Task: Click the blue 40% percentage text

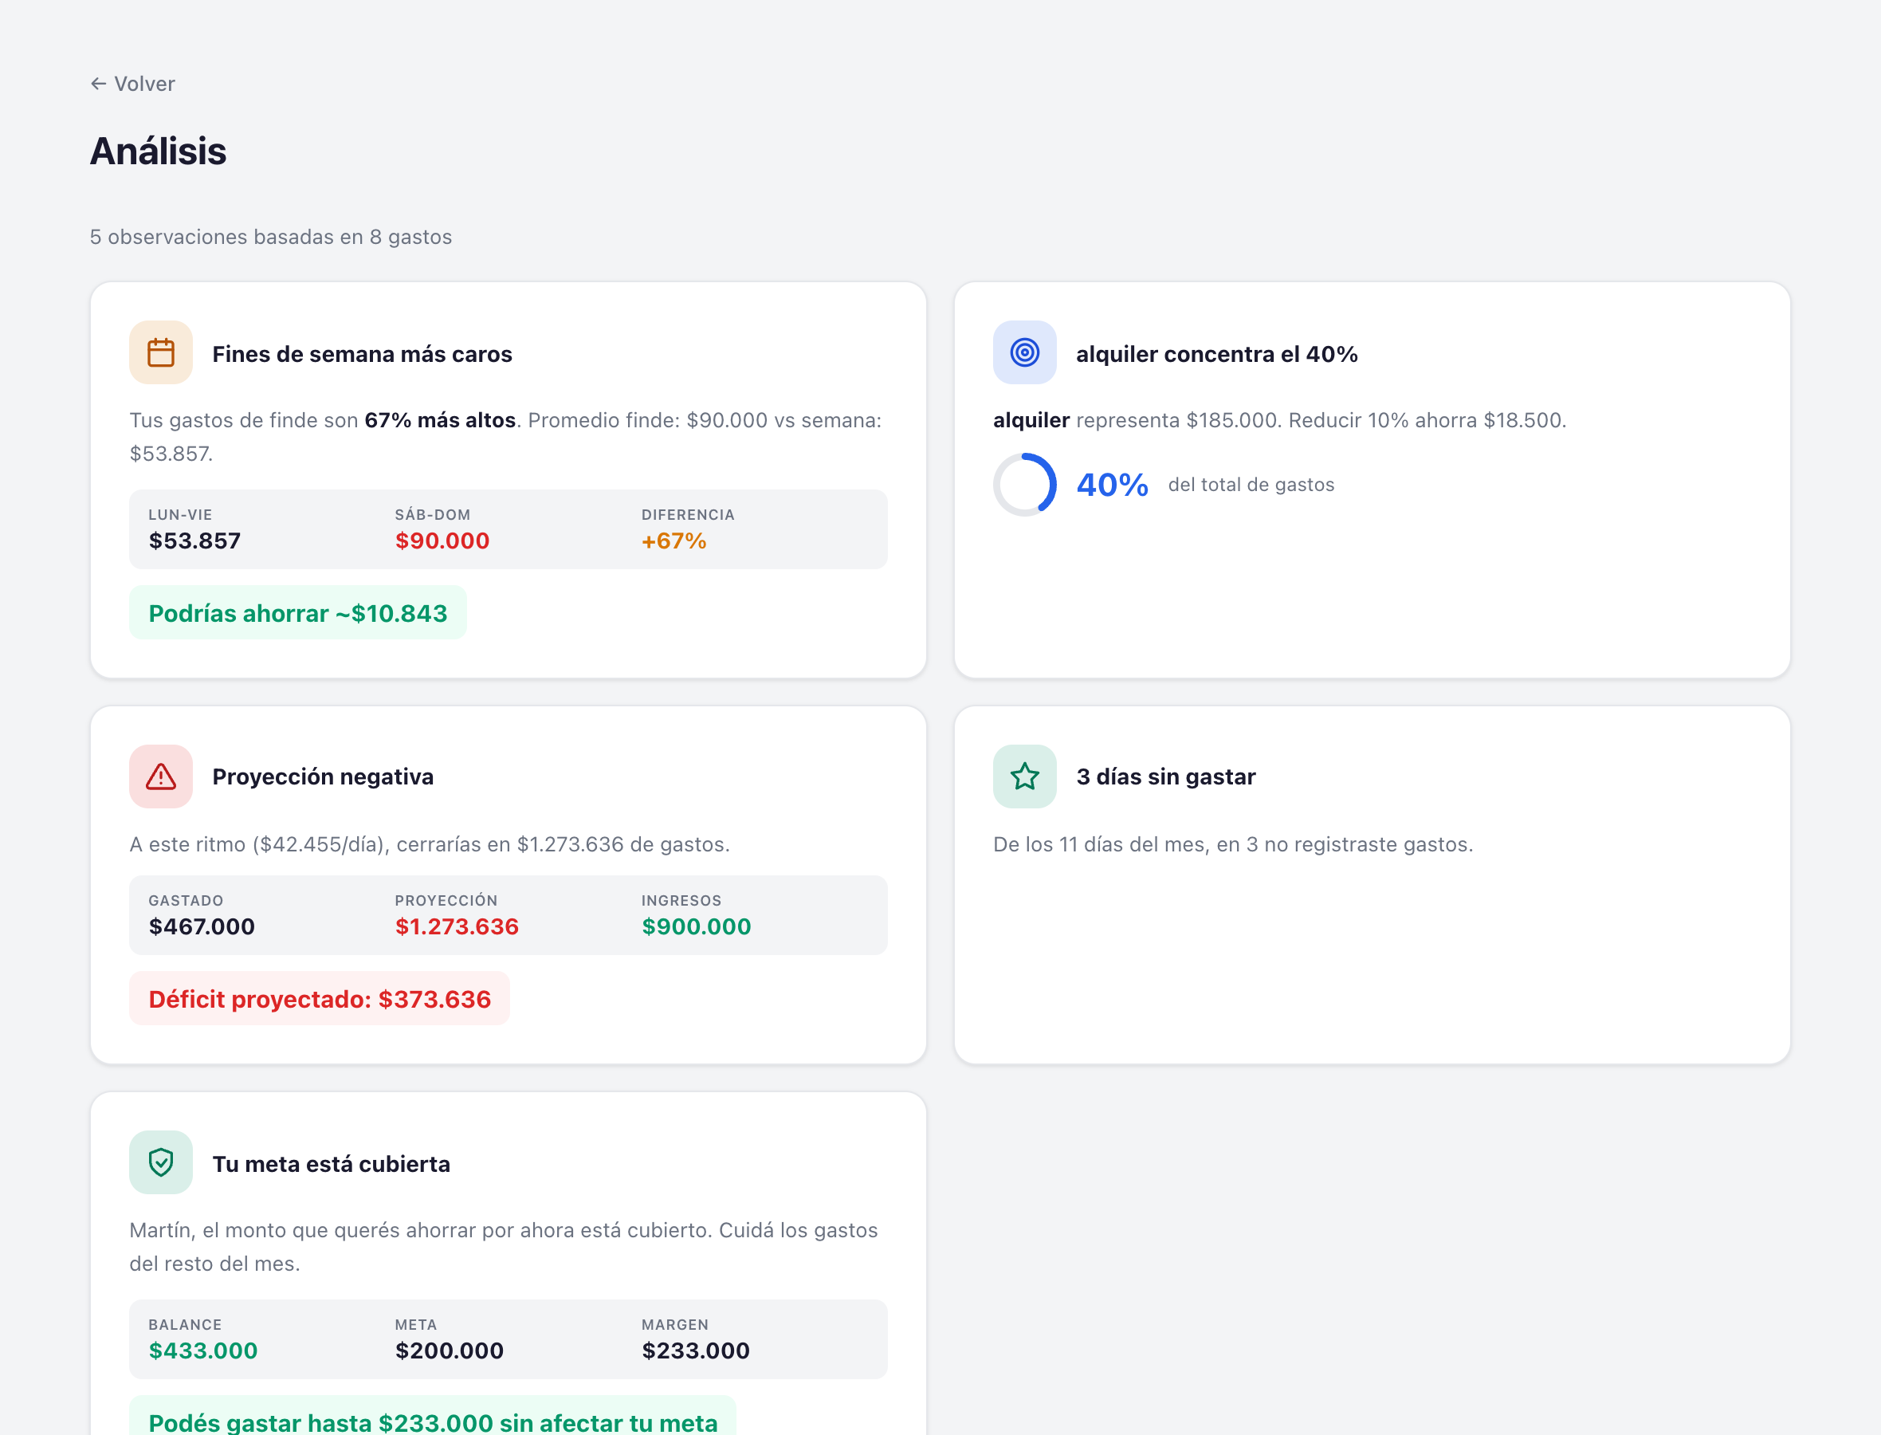Action: (x=1112, y=486)
